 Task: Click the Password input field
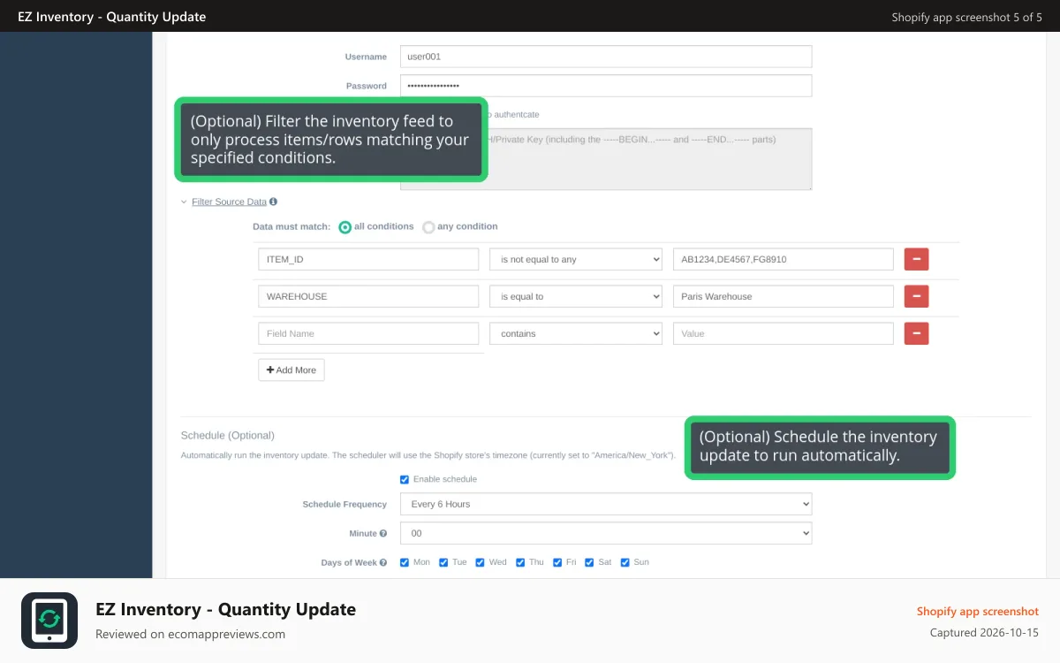606,86
